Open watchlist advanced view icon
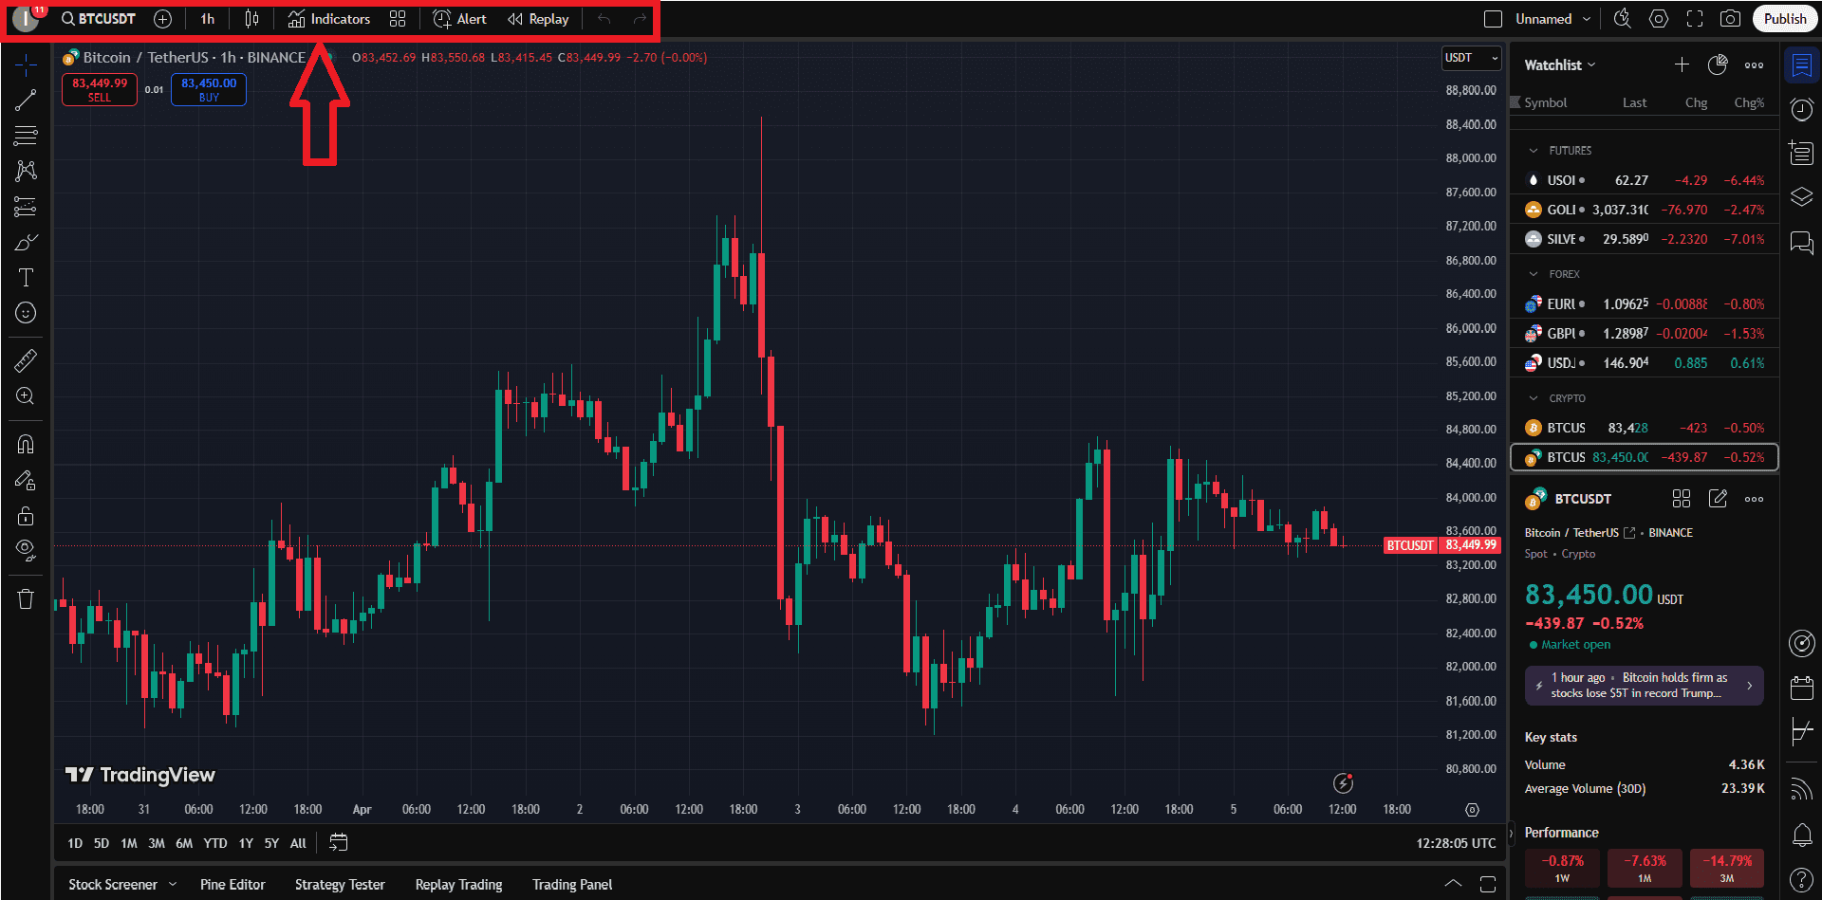1822x900 pixels. [1718, 64]
